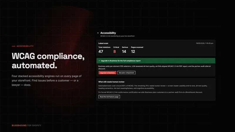The width and height of the screenshot is (235, 132).
Task: Open Read the full feature page
Action: (109, 97)
